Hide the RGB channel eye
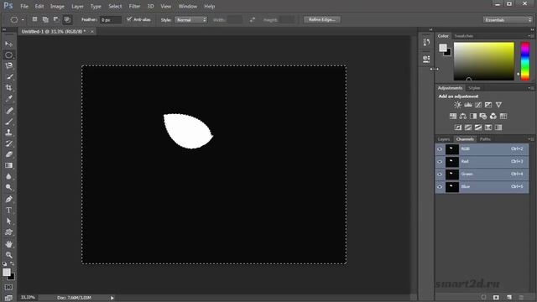This screenshot has height=302, width=537. click(x=440, y=149)
